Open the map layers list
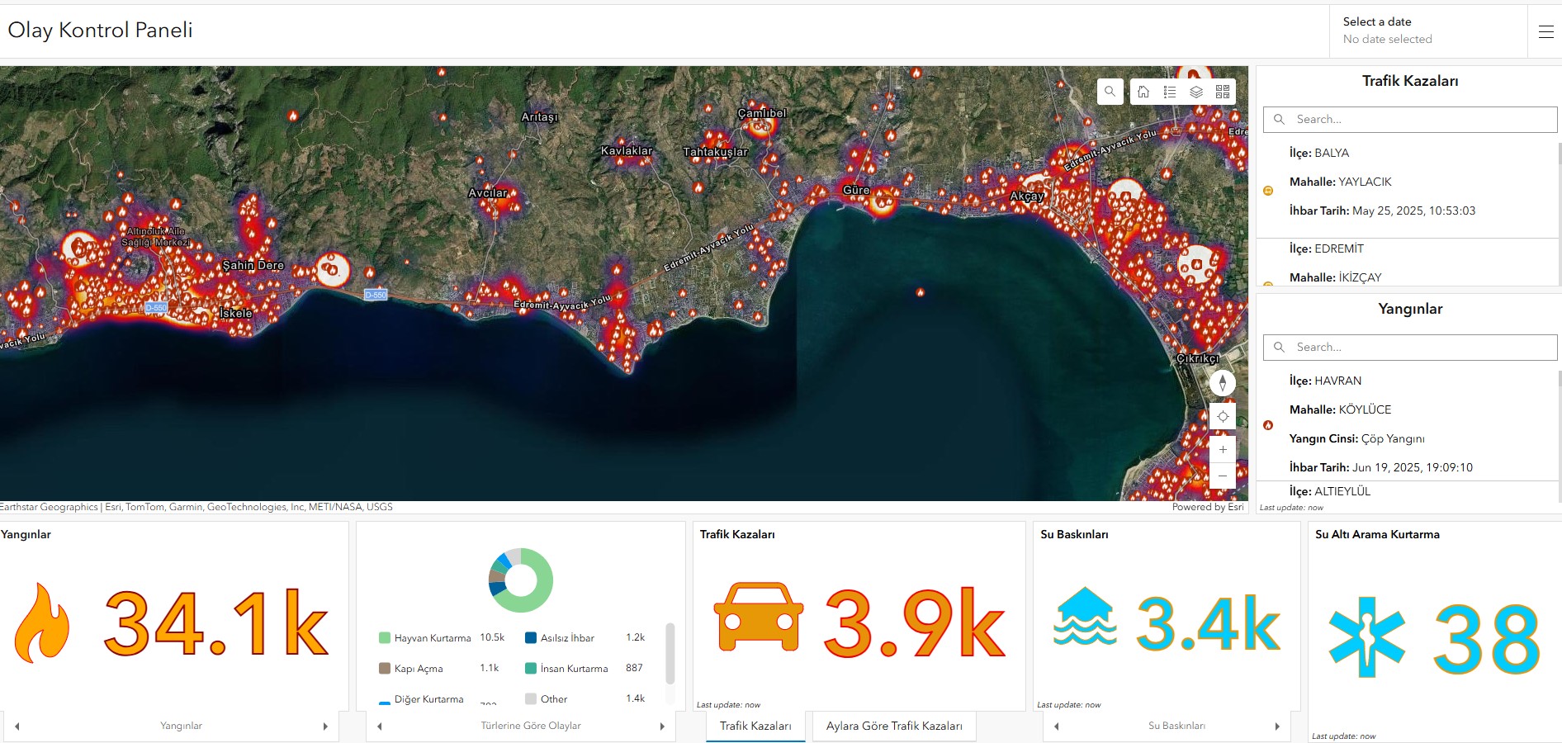 [x=1196, y=92]
